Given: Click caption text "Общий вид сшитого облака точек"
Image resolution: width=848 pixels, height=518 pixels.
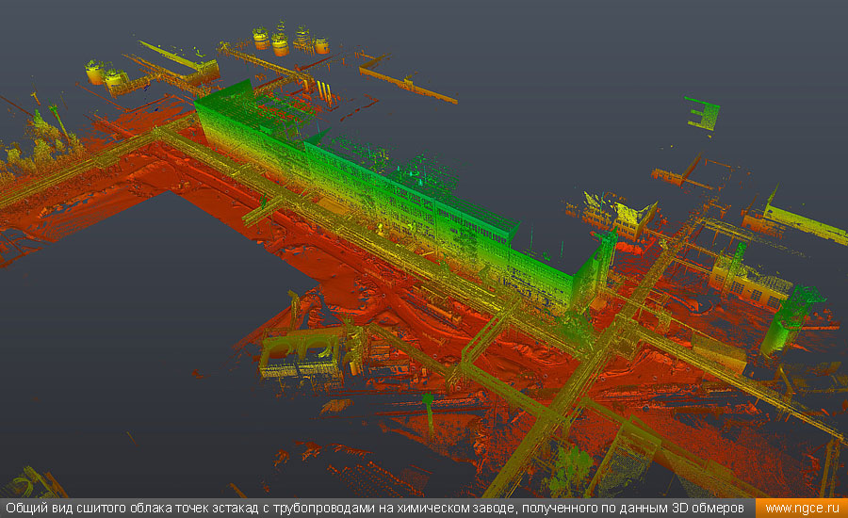Looking at the screenshot, I should (x=106, y=509).
